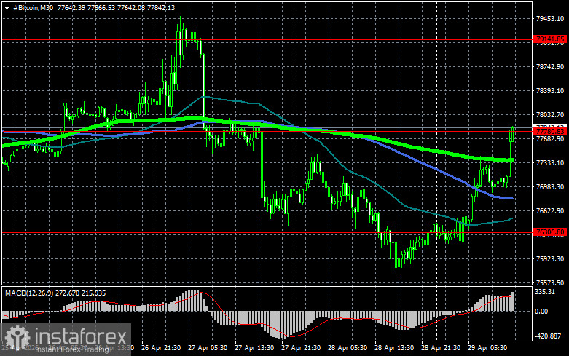
Task: Click the red support line at 76306.80
Action: click(267, 232)
